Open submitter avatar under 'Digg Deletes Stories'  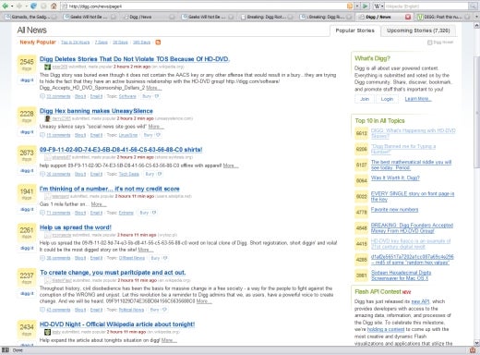pos(47,67)
